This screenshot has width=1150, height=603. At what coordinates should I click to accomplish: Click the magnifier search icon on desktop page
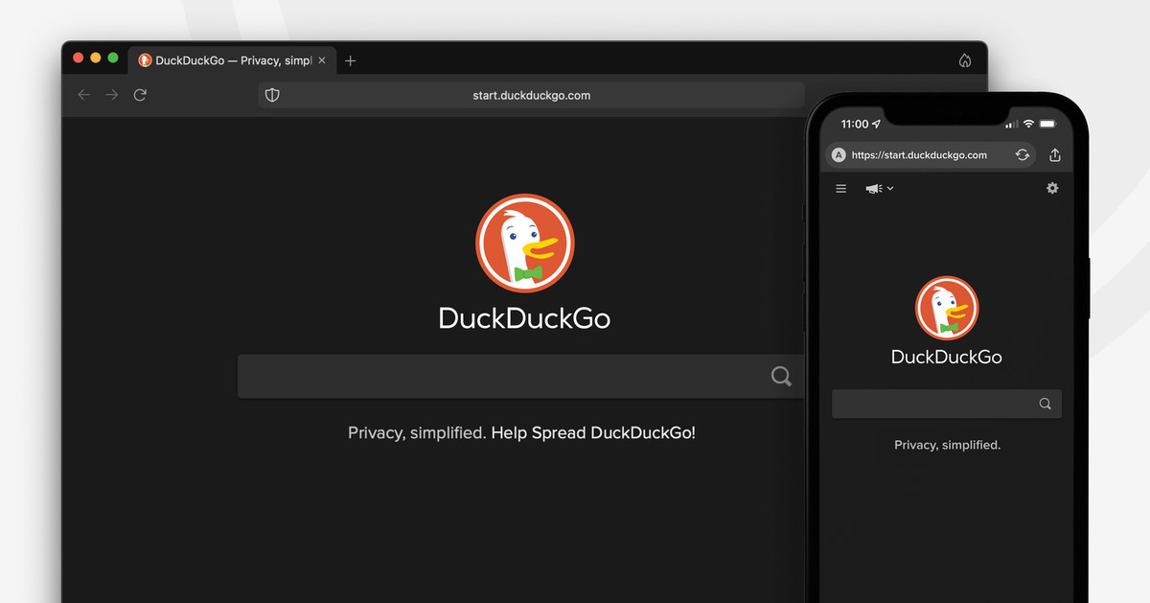click(x=782, y=376)
